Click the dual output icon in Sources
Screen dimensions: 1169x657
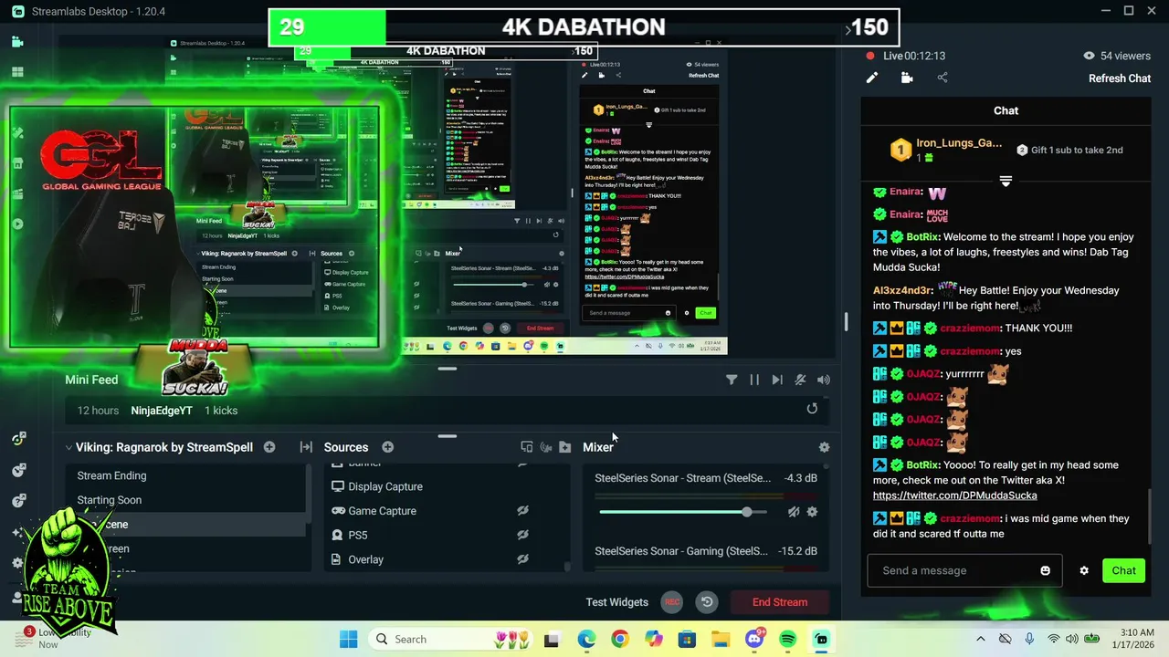coord(527,447)
